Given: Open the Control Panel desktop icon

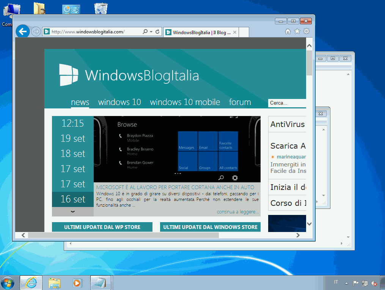Looking at the screenshot, I should (71, 9).
